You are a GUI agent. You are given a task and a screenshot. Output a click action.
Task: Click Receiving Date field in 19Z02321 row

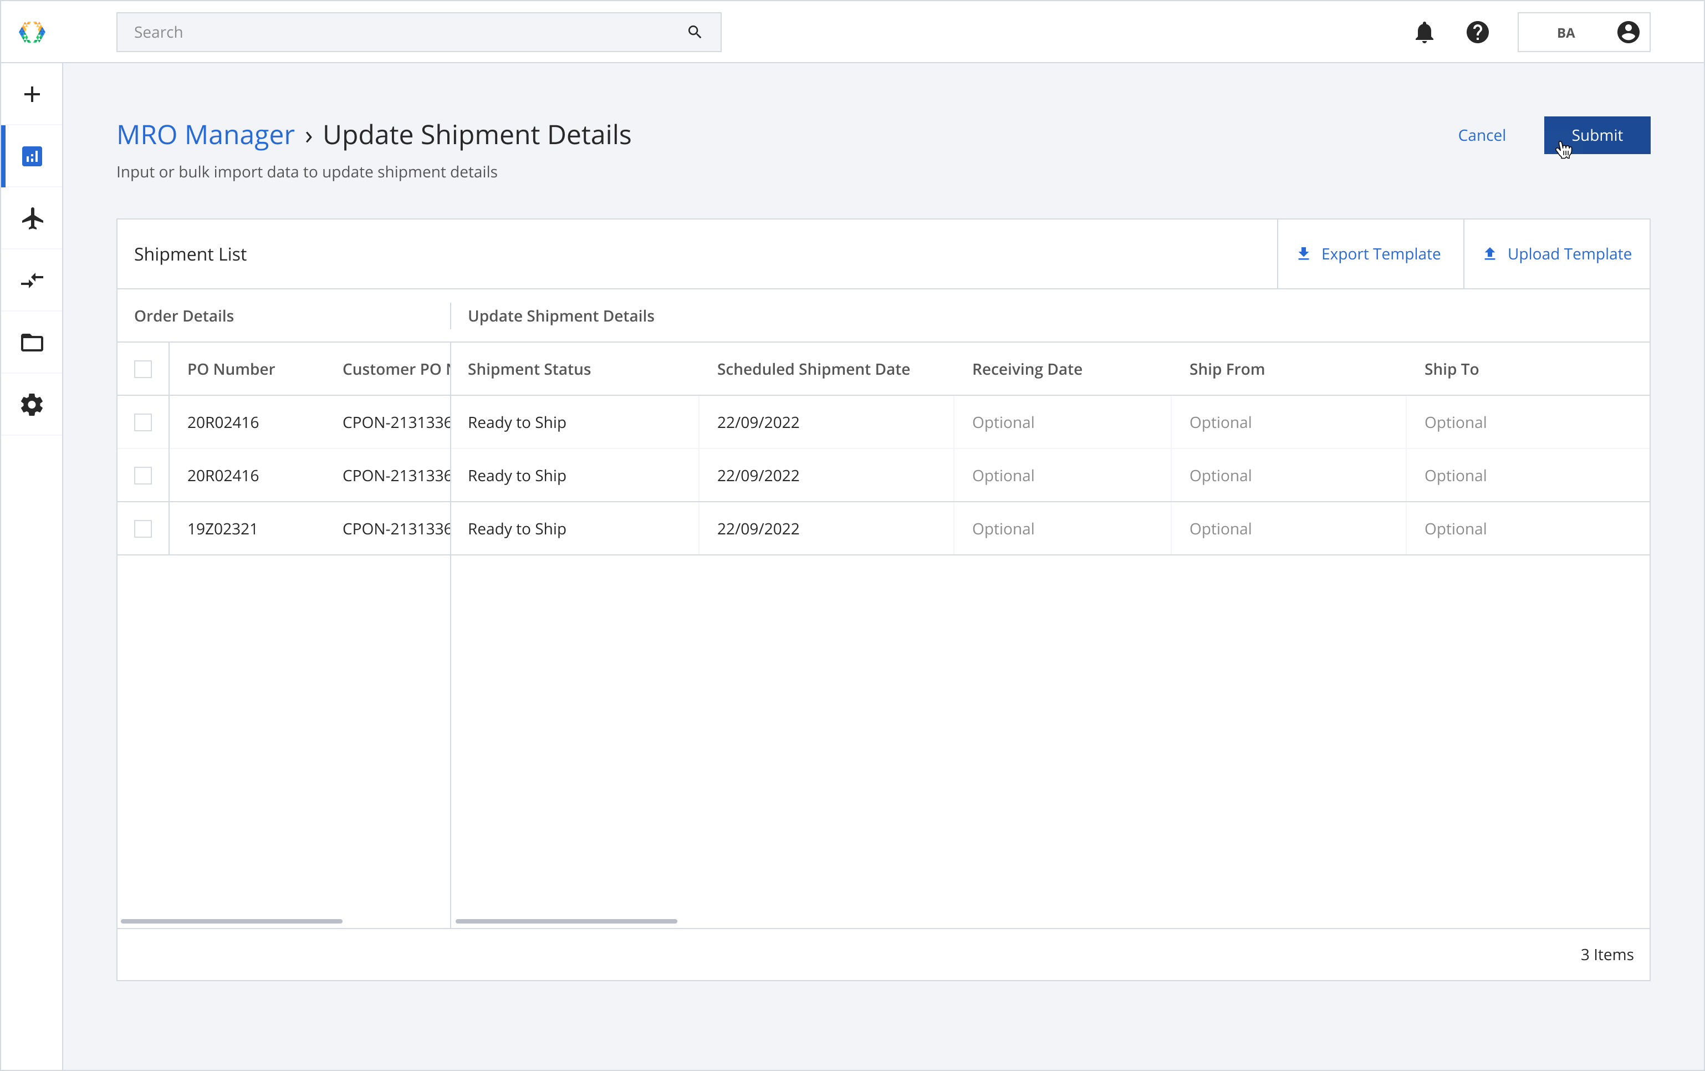tap(1062, 528)
